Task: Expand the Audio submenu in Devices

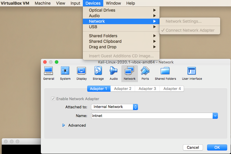Action: click(121, 16)
